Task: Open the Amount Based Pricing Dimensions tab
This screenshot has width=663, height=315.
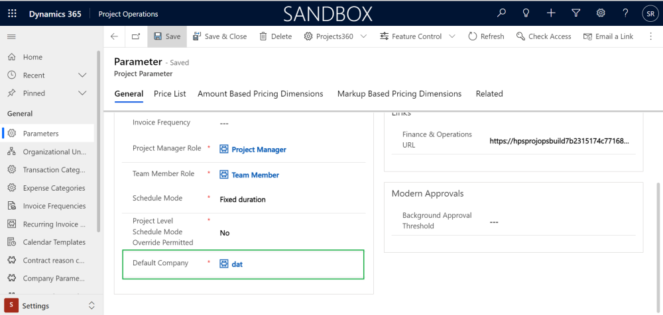Action: pos(260,94)
